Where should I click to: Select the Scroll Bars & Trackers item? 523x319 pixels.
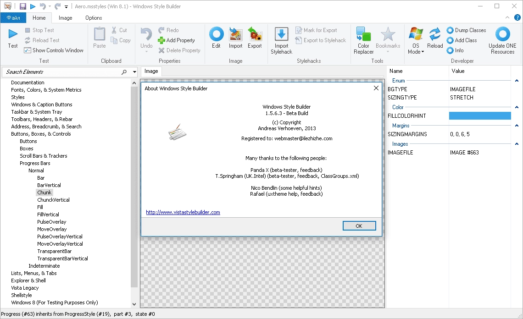[44, 156]
